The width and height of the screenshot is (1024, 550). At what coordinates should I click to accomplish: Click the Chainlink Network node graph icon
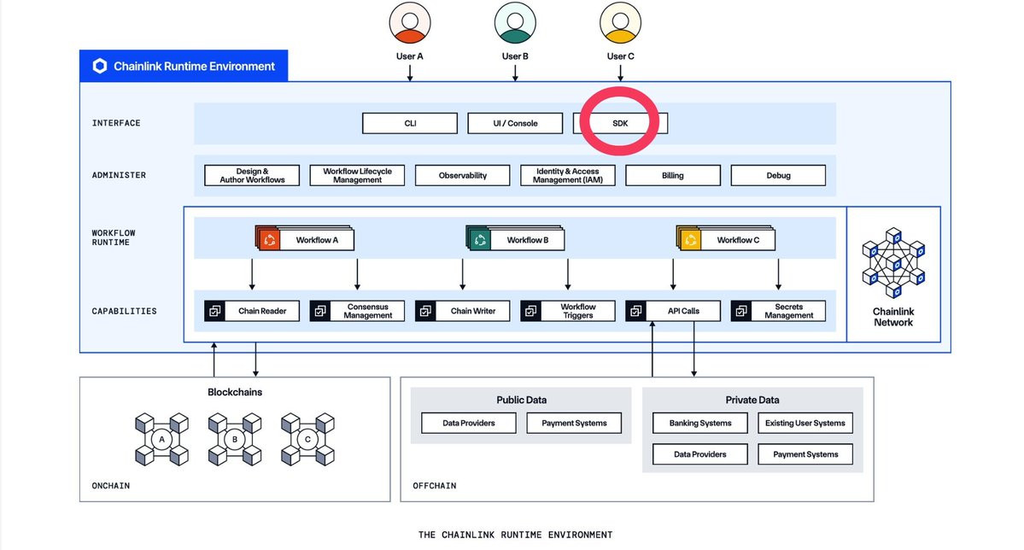893,262
